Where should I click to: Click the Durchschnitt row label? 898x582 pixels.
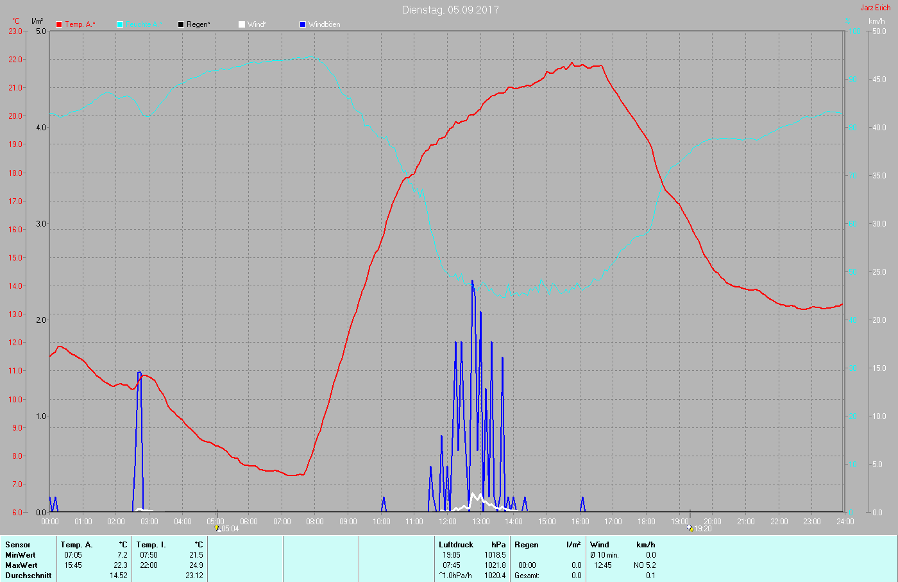[x=28, y=576]
